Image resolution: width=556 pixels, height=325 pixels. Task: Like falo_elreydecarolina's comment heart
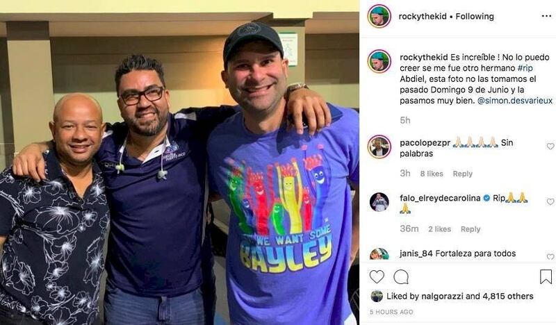pos(550,201)
